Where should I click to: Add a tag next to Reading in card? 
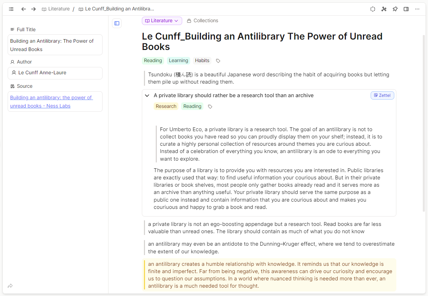[210, 107]
